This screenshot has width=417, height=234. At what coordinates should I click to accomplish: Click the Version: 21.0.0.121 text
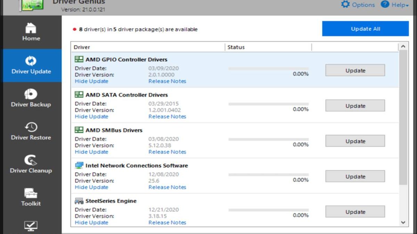coord(83,10)
